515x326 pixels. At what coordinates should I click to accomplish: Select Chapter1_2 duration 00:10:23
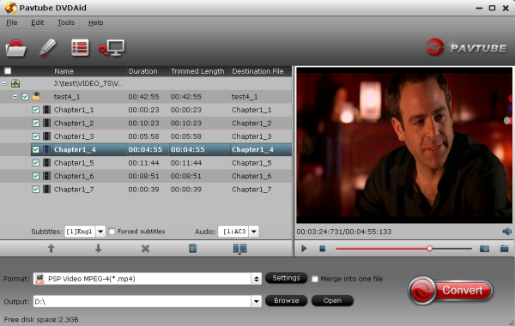point(143,124)
